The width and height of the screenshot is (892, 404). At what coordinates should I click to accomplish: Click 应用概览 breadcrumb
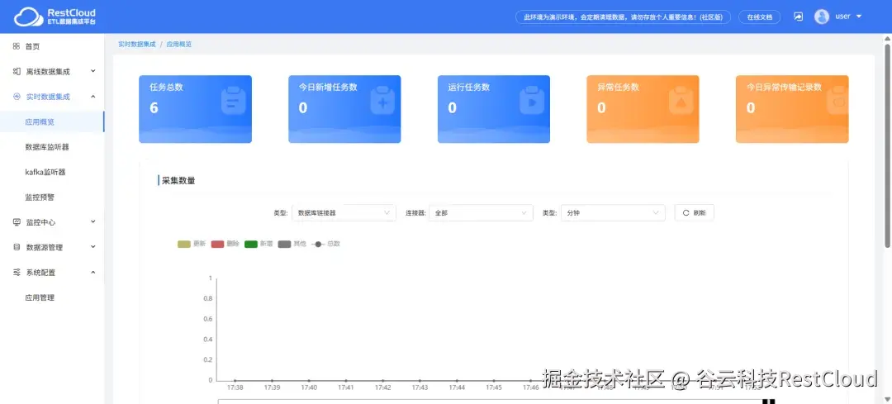coord(178,45)
